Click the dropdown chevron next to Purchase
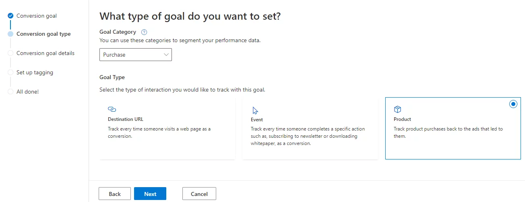 pos(166,55)
